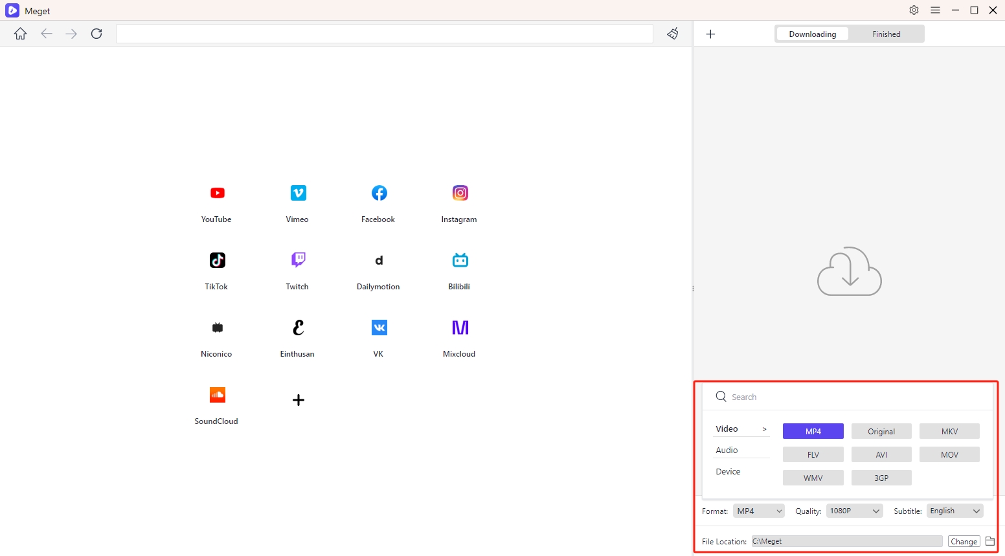Click the Change file location button
Viewport: 1005px width, 556px height.
coord(964,542)
